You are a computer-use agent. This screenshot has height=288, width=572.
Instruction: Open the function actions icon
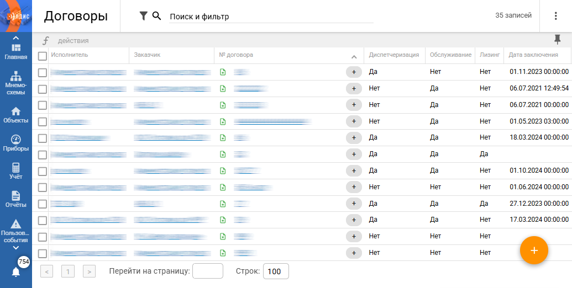(x=45, y=41)
